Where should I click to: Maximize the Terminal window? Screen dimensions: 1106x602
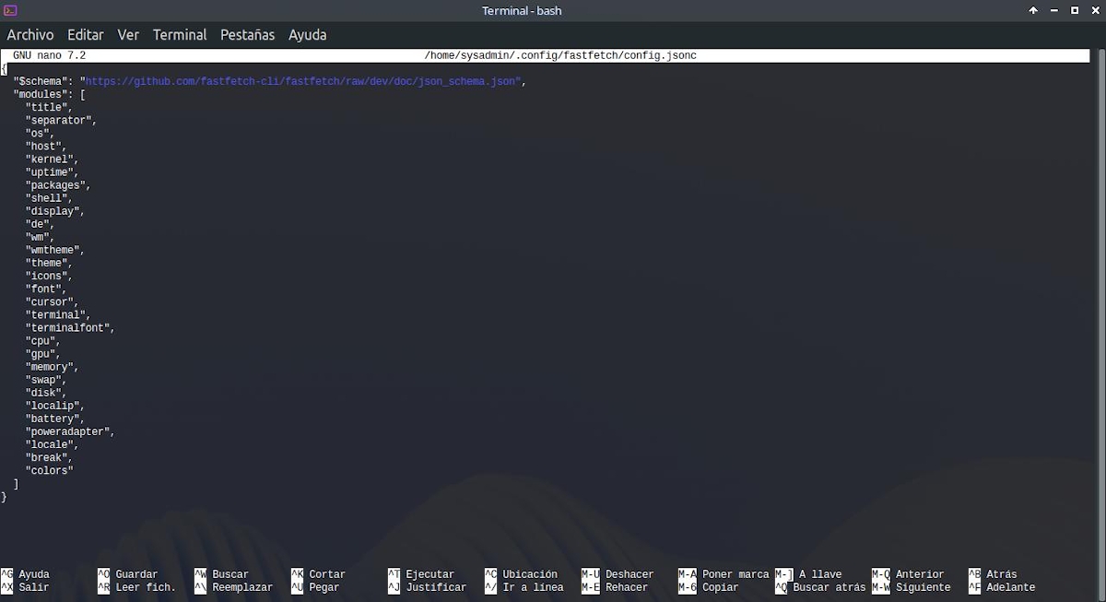point(1075,10)
